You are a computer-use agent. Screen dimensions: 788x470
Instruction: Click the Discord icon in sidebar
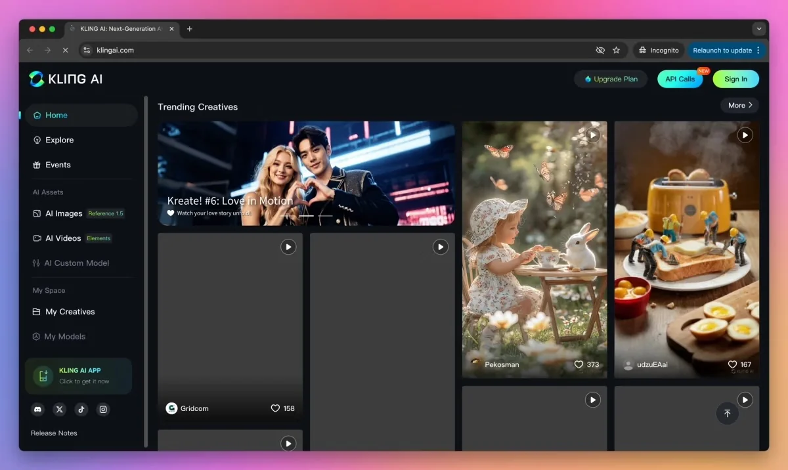click(38, 409)
